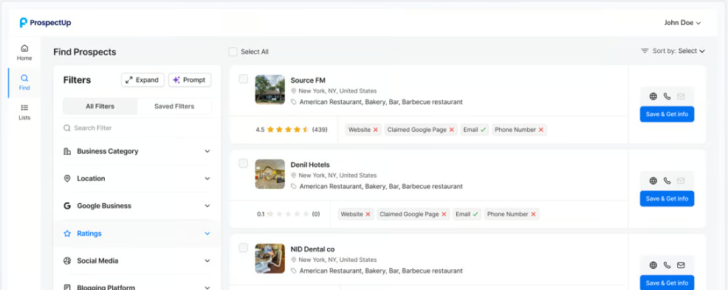Click the 0.1 star rating on Denil Hotels
The height and width of the screenshot is (290, 728).
click(289, 215)
